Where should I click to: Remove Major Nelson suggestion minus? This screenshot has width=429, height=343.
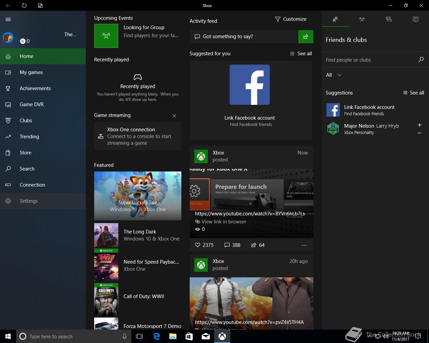click(x=420, y=133)
